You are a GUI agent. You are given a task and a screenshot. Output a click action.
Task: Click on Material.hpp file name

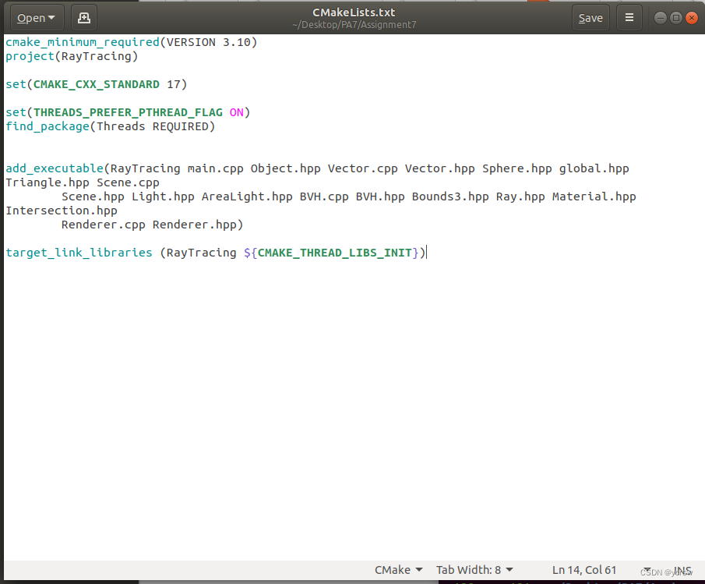pyautogui.click(x=594, y=196)
